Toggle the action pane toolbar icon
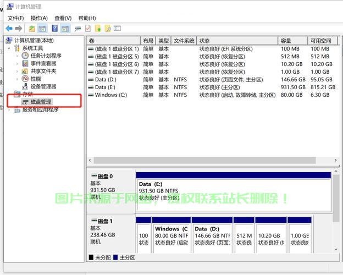The image size is (343, 275). tap(65, 29)
